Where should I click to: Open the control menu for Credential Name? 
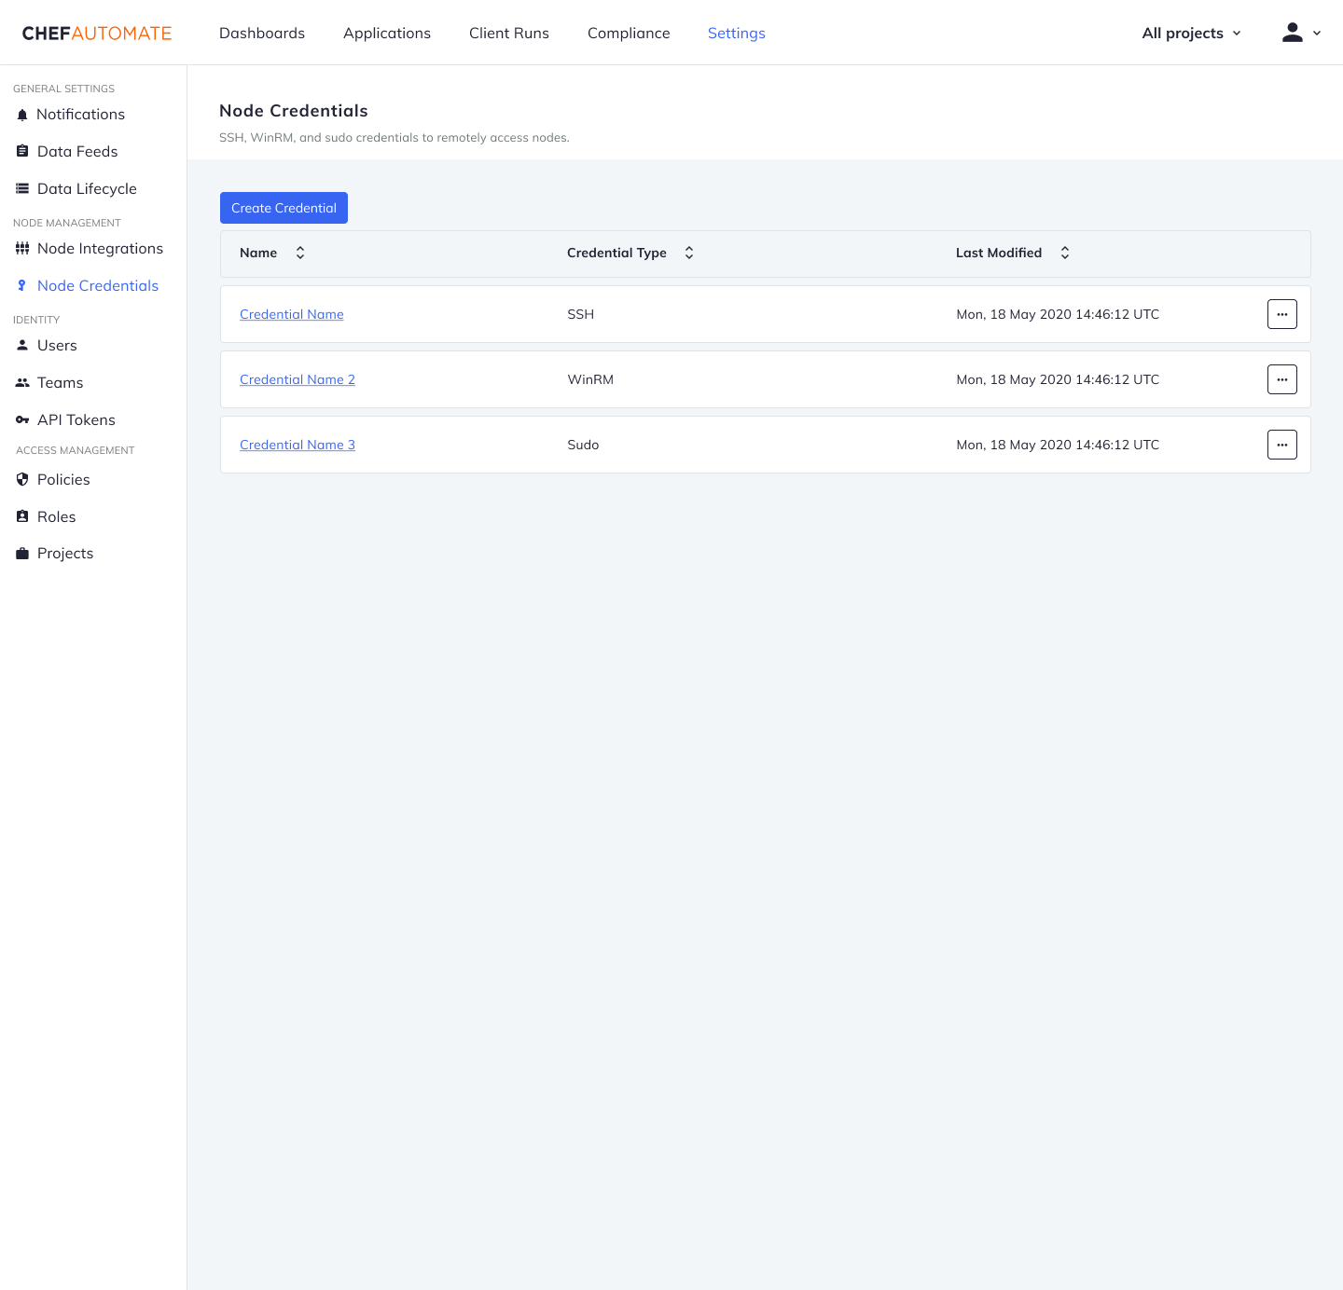[x=1282, y=314]
